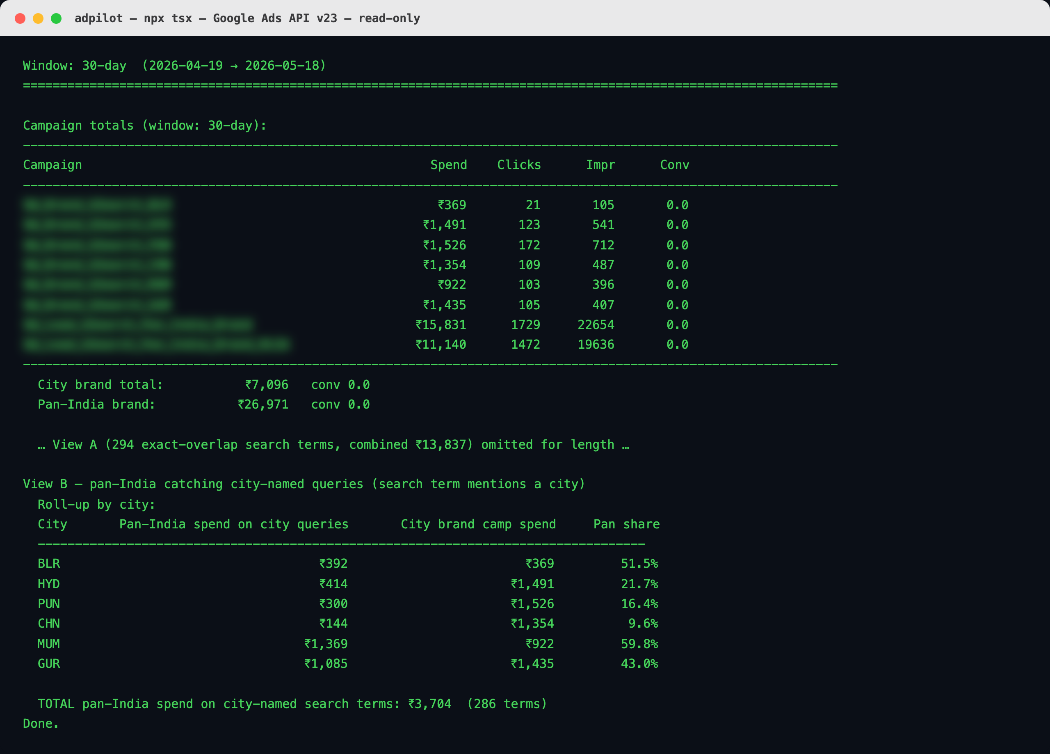Select the GUR city row label
Screen dimensions: 1050x754
(x=49, y=664)
